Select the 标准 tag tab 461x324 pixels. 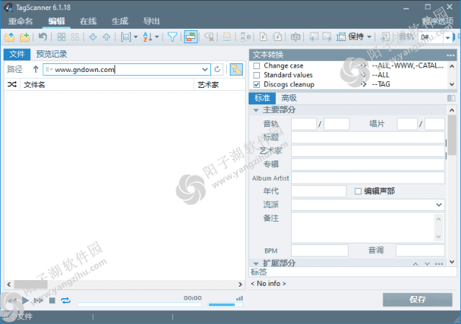(x=262, y=98)
